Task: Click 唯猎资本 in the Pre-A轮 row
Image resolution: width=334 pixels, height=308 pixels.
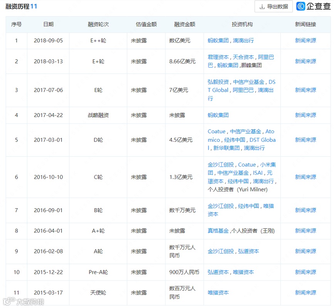Action: click(x=243, y=272)
